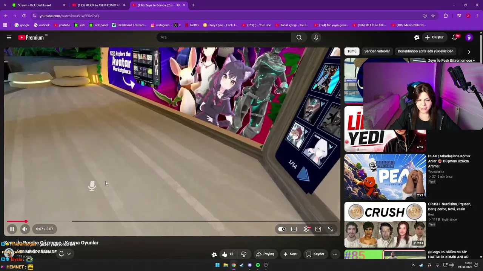Switch to theater mode
The image size is (483, 271).
point(318,229)
